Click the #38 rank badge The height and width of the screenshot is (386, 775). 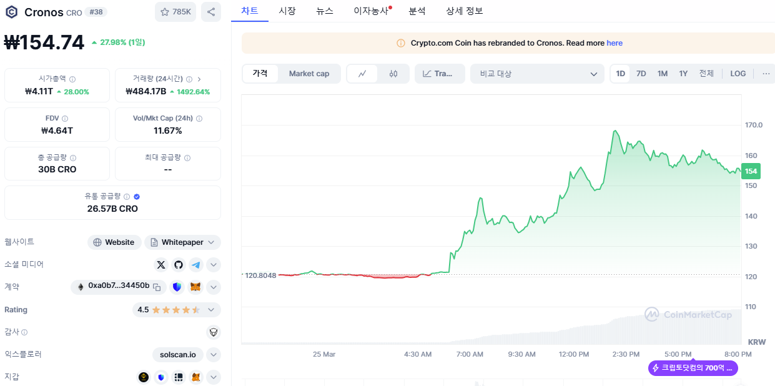(96, 12)
